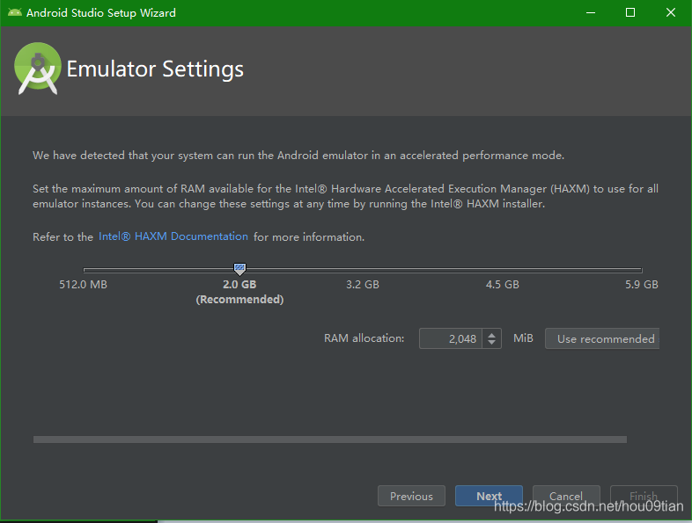692x523 pixels.
Task: Open the Intel® HAXM Documentation link
Action: [173, 236]
